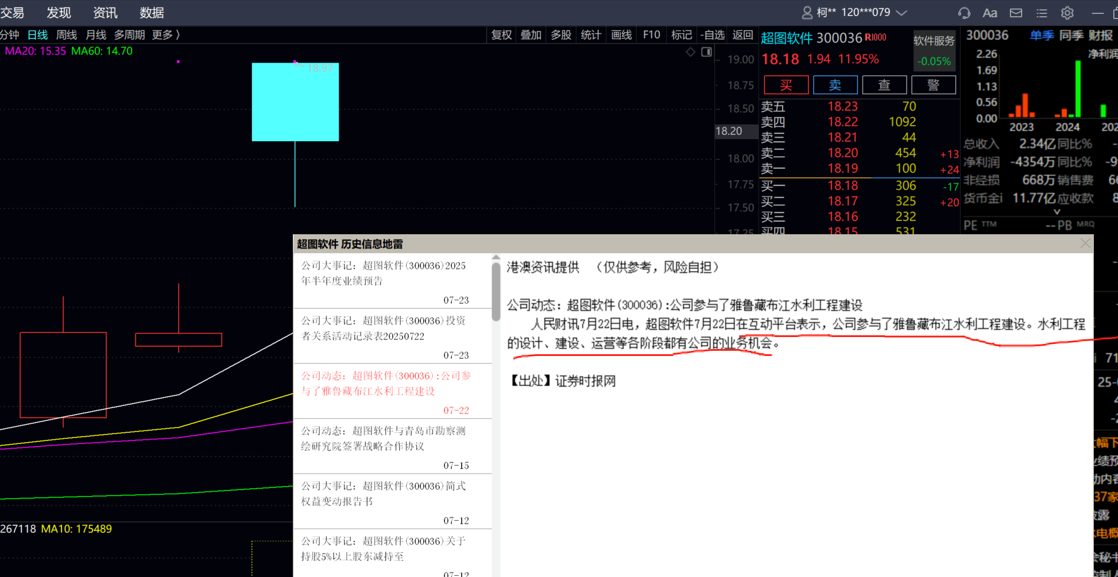Adjust font size with Aa icon
The image size is (1118, 577).
(990, 13)
